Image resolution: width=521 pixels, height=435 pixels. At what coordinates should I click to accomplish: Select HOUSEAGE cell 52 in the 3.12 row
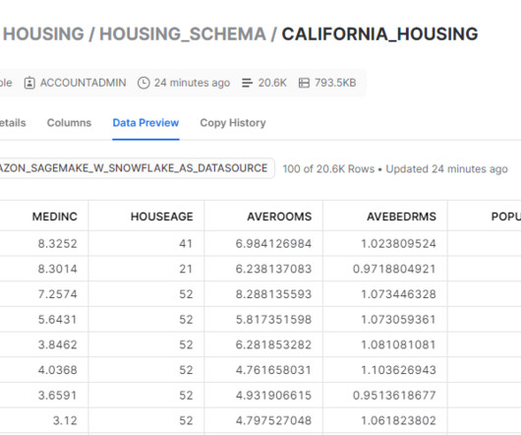(x=146, y=420)
